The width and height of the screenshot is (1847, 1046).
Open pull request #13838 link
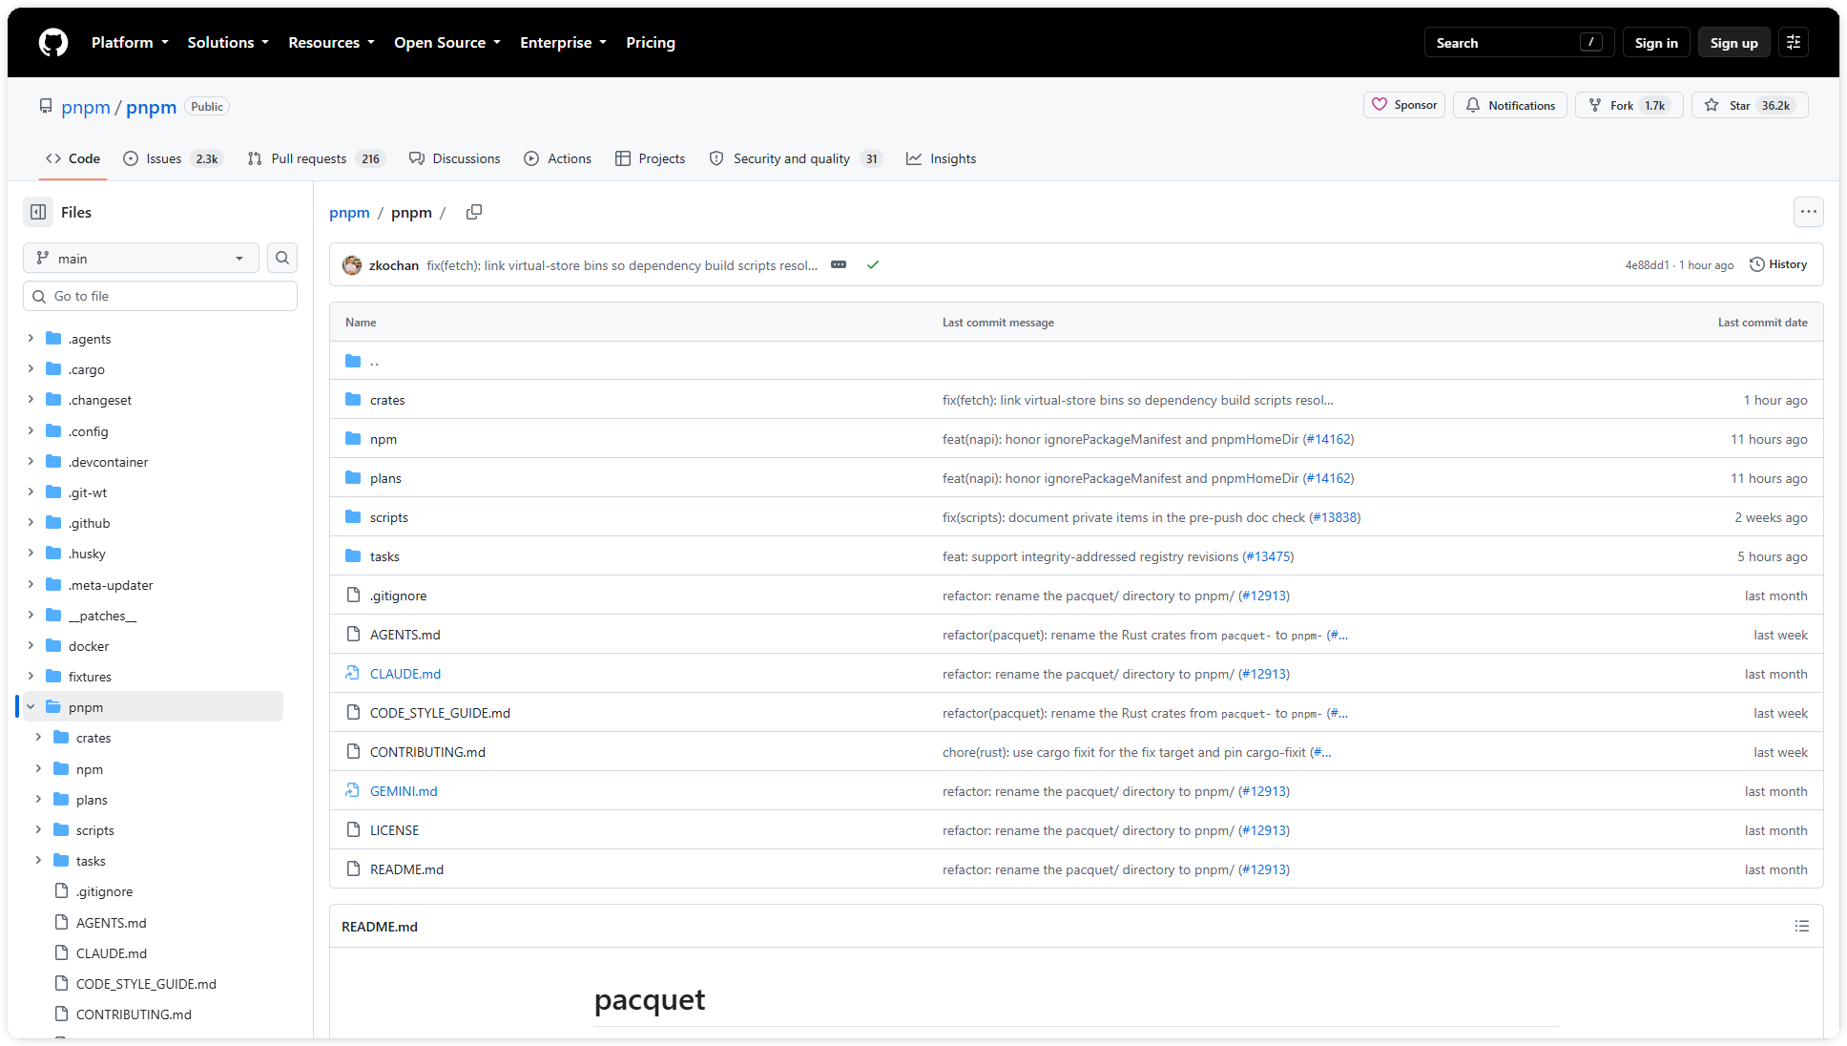click(1335, 517)
